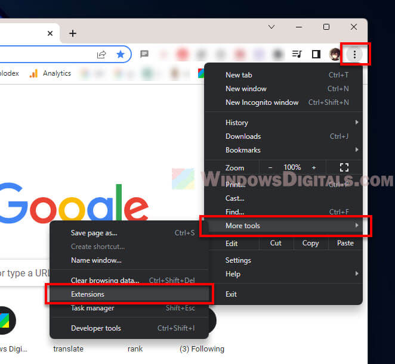Click the fullscreen icon in the Zoom row
The height and width of the screenshot is (364, 395).
pyautogui.click(x=344, y=167)
